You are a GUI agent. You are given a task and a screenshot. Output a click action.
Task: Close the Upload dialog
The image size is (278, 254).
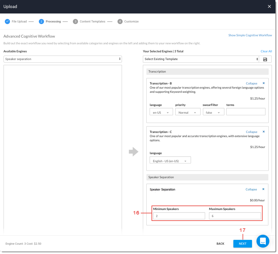(269, 6)
